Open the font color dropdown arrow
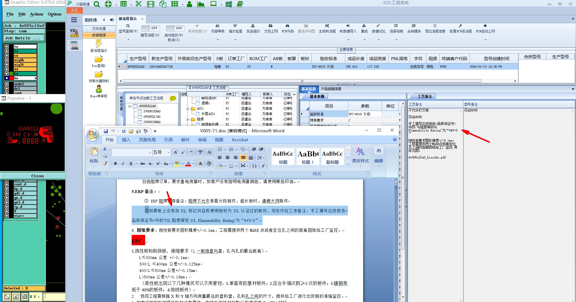The height and width of the screenshot is (302, 576). [x=193, y=164]
